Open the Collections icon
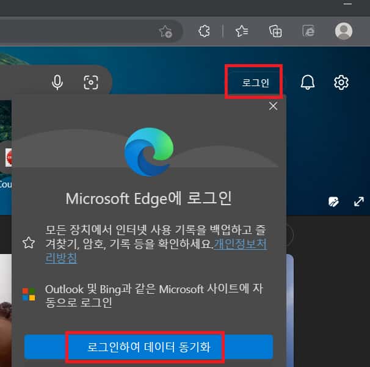Image resolution: width=370 pixels, height=367 pixels. pos(275,31)
